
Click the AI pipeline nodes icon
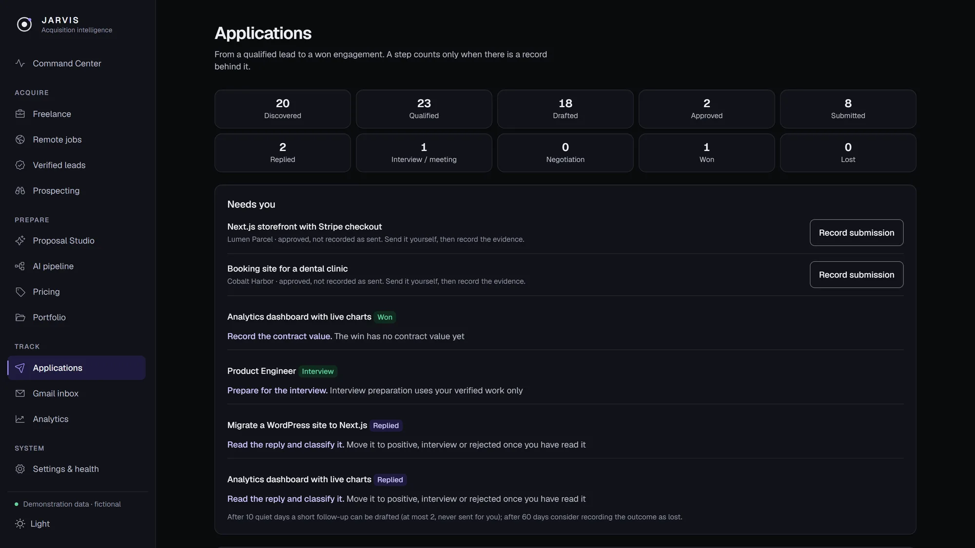pos(20,266)
